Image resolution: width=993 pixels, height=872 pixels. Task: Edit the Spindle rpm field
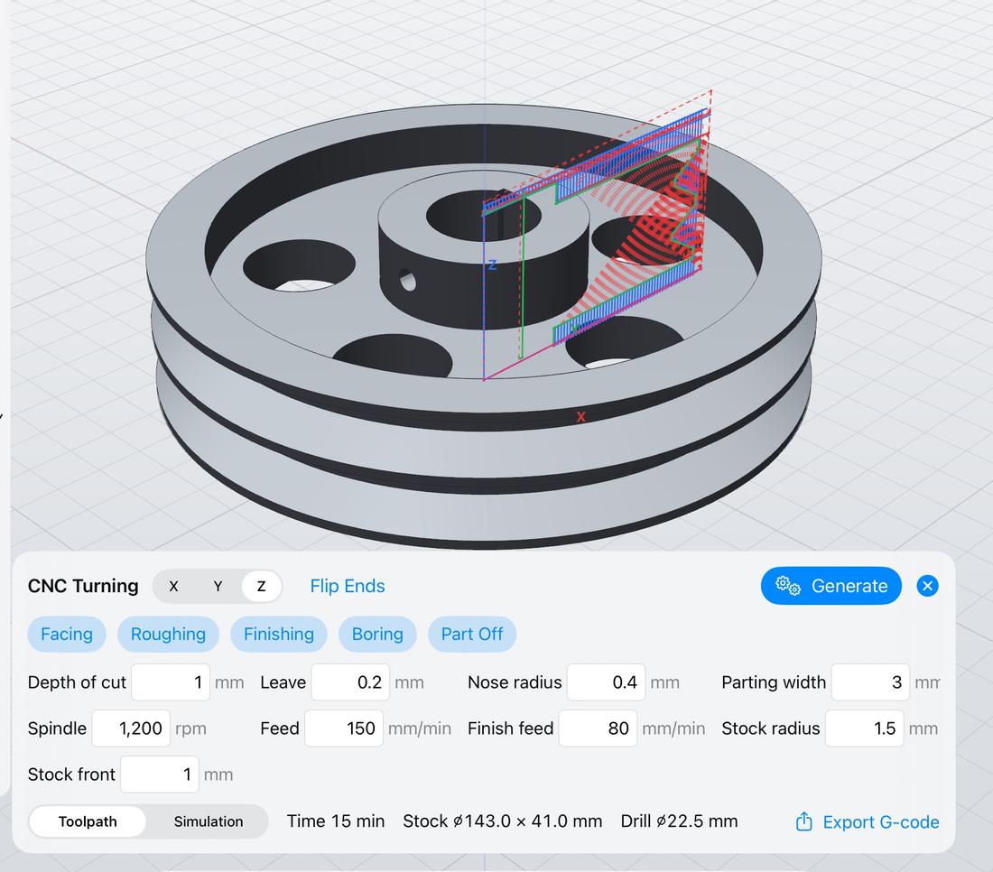[131, 728]
